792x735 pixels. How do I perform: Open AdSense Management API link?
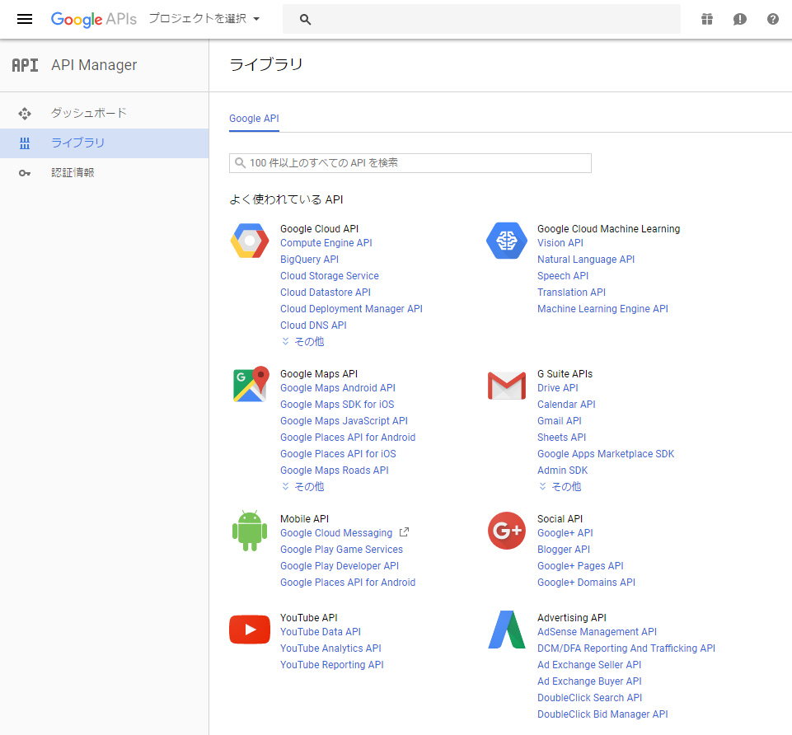point(597,632)
